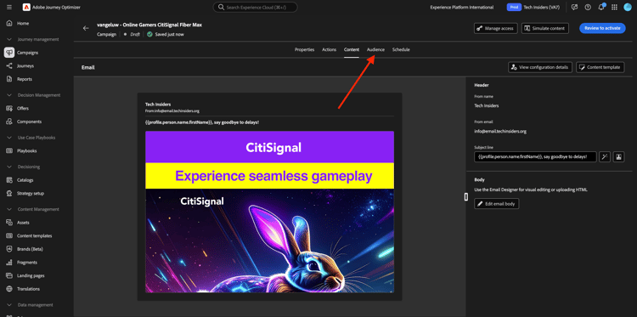Click the user profile avatar
637x317 pixels.
[x=628, y=7]
